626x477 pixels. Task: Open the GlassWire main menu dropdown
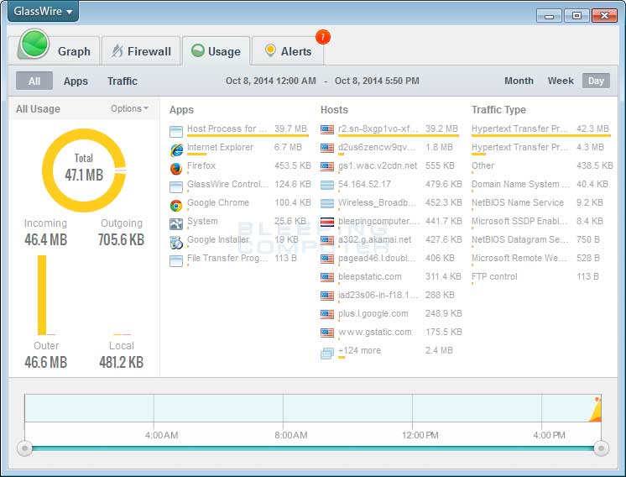(43, 11)
